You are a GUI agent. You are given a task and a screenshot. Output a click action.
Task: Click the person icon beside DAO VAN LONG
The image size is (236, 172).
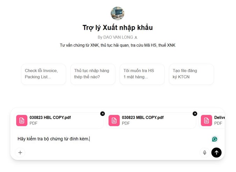(136, 37)
